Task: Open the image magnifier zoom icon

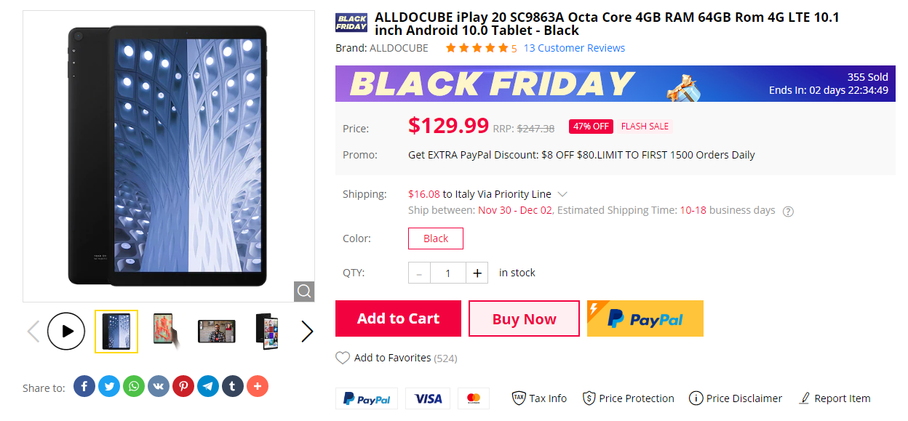Action: click(303, 291)
